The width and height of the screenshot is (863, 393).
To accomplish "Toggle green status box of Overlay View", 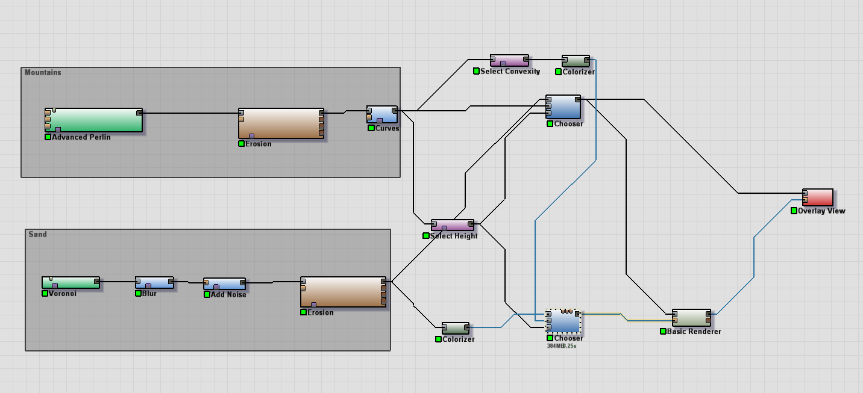I will point(794,211).
